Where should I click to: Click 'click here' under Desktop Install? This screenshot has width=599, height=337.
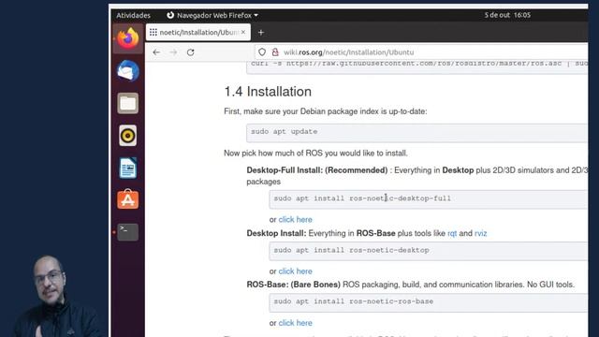coord(296,271)
